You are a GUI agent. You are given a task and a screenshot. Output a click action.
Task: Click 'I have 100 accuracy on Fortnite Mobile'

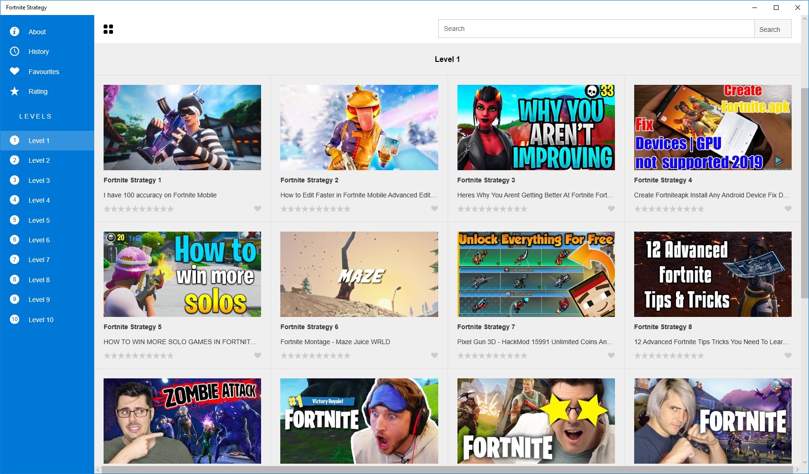(160, 195)
